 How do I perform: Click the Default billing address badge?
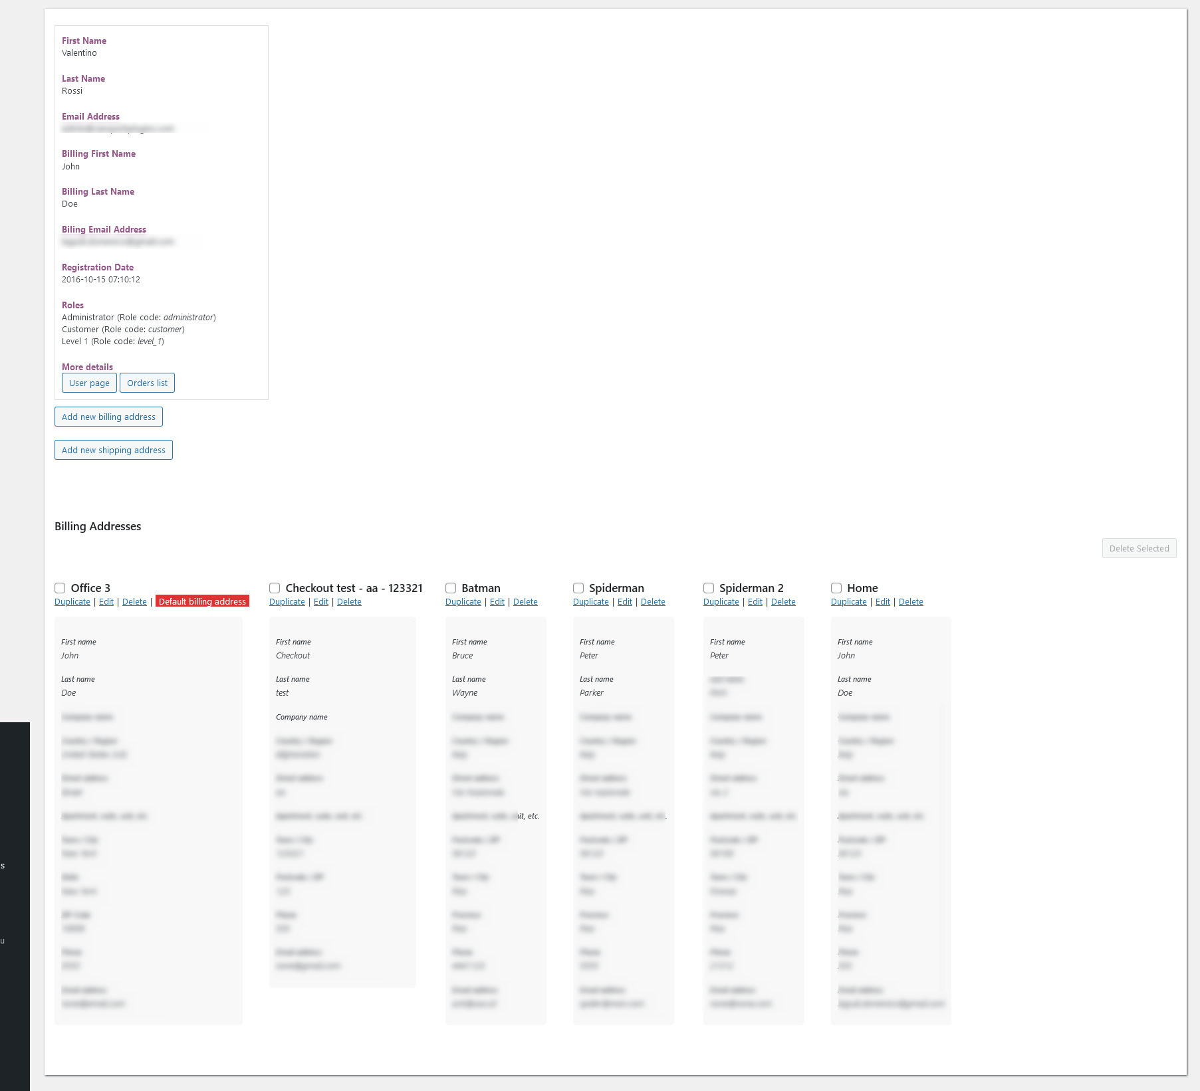pyautogui.click(x=202, y=601)
